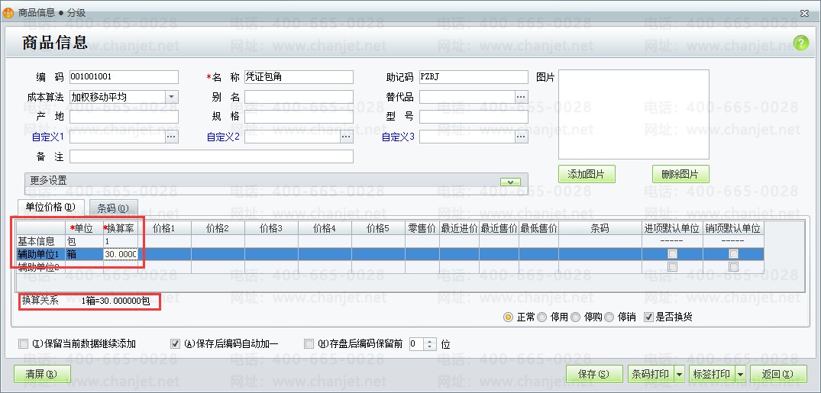Select the 基本信息 row header
This screenshot has height=393, width=821.
point(40,241)
